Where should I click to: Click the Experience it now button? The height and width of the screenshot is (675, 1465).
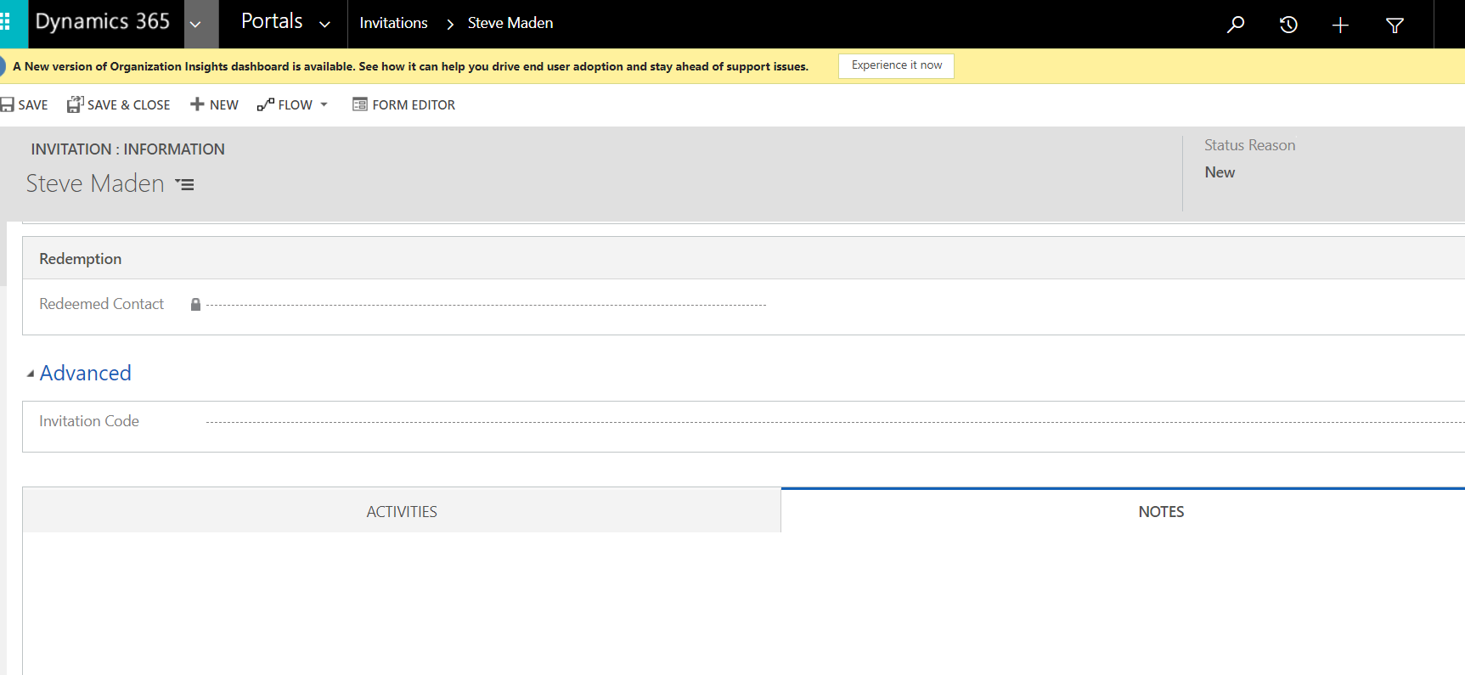(x=896, y=65)
